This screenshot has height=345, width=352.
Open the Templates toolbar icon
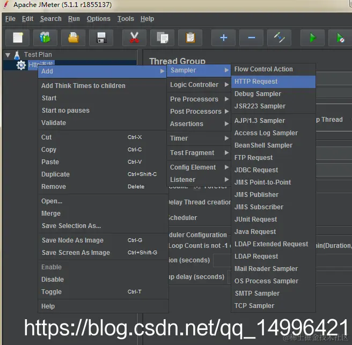(x=46, y=38)
